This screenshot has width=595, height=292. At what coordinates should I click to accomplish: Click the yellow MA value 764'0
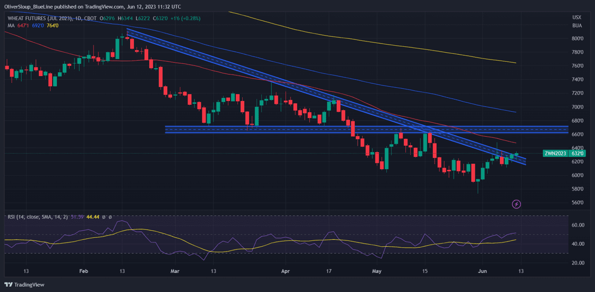[53, 26]
